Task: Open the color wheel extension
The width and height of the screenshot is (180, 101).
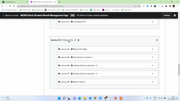Action: click(151, 6)
